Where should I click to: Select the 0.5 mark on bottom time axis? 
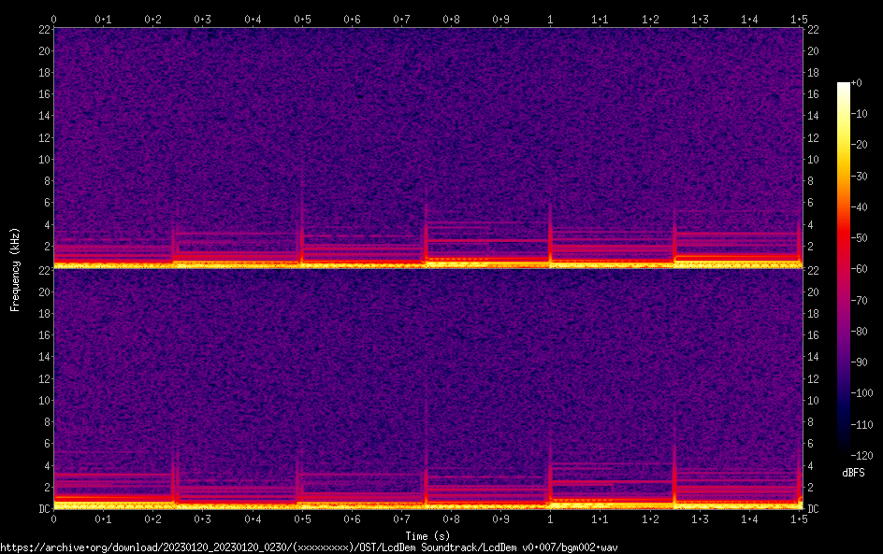(x=302, y=518)
